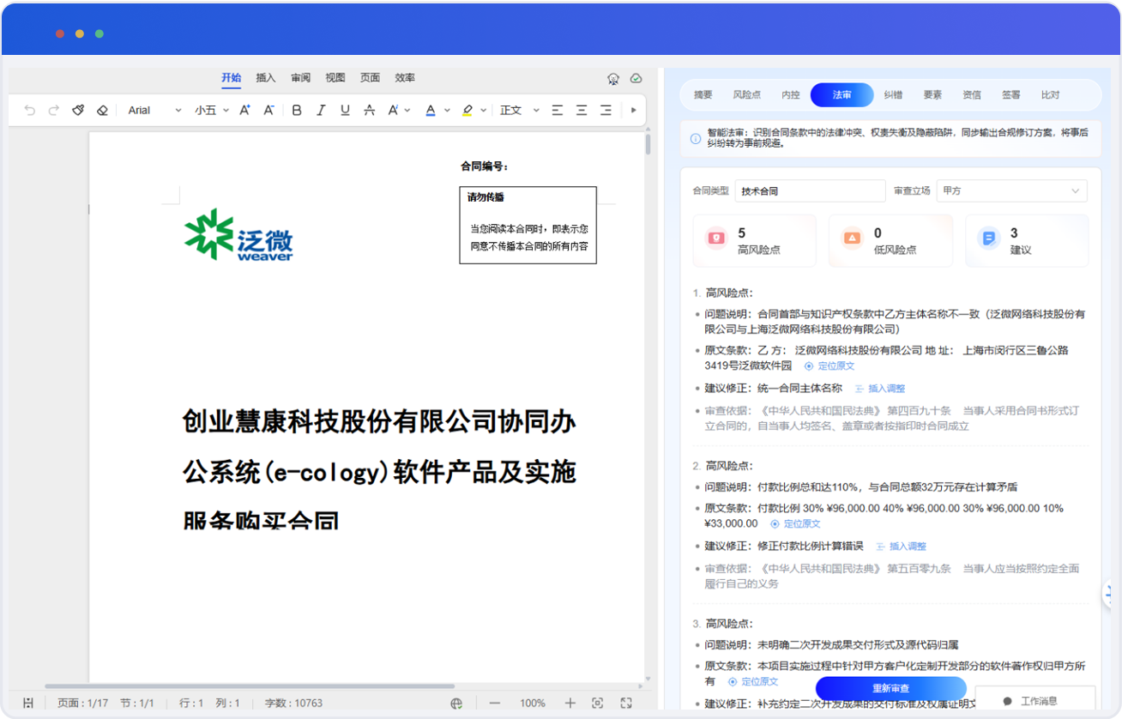Click the orange 低风险点 warning icon

pyautogui.click(x=852, y=239)
